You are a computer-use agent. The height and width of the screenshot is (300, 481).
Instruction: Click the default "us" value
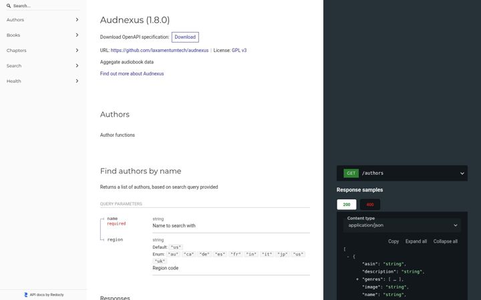click(x=176, y=247)
